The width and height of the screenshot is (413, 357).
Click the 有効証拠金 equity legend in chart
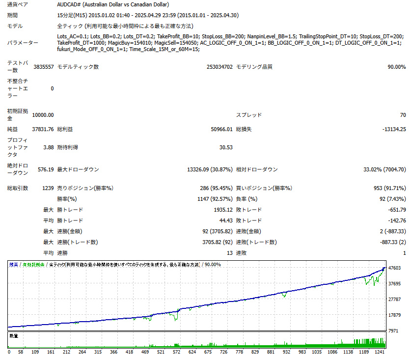[33, 265]
